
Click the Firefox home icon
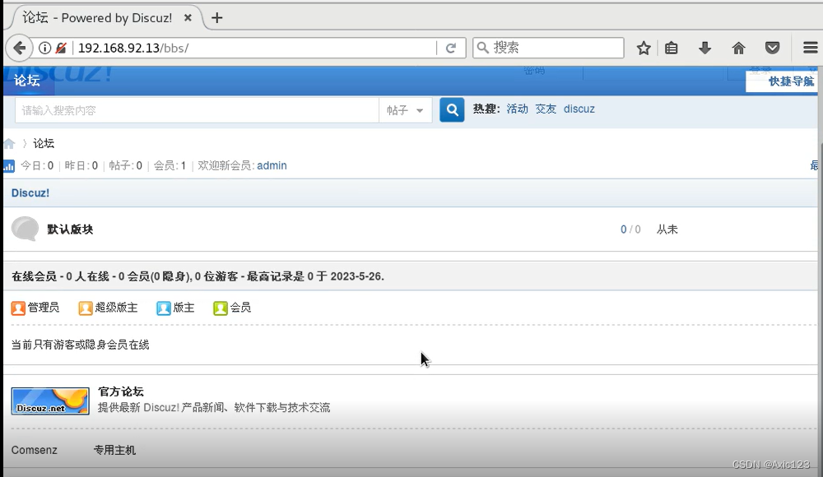(738, 48)
